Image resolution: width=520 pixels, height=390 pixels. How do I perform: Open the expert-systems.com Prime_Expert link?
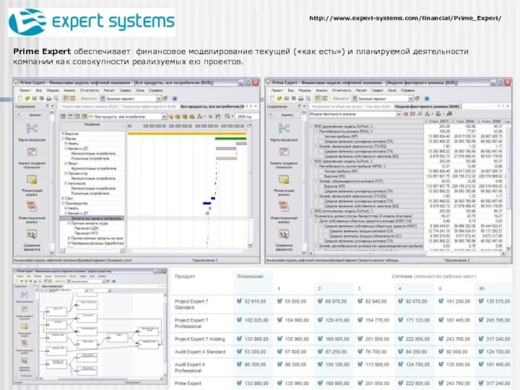point(405,18)
